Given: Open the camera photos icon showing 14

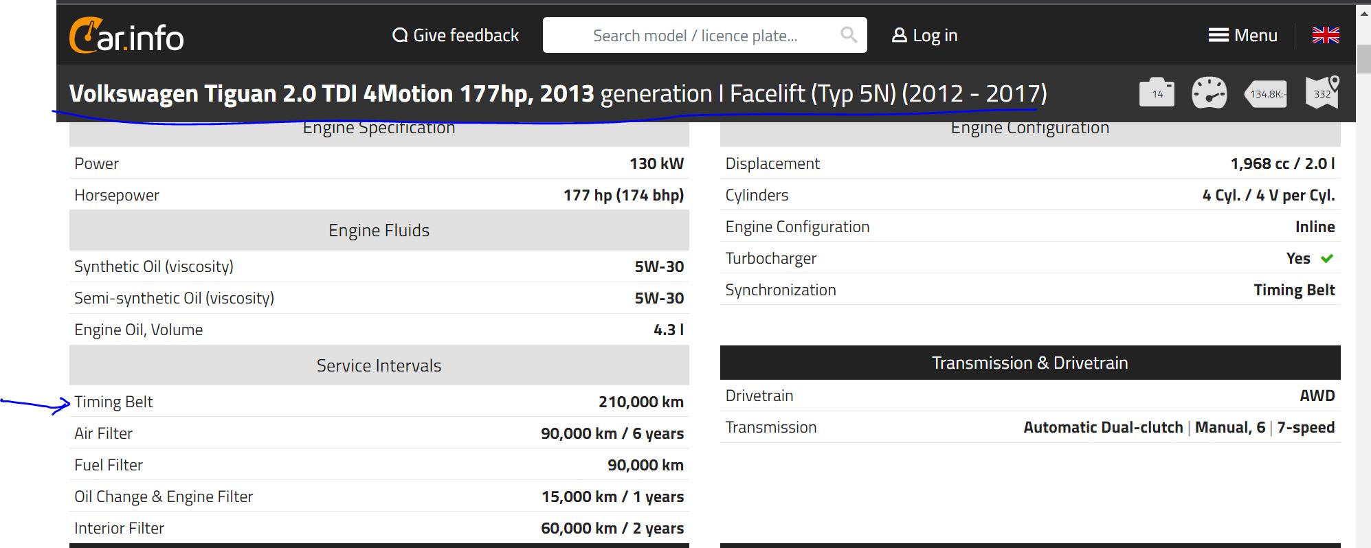Looking at the screenshot, I should click(1157, 93).
